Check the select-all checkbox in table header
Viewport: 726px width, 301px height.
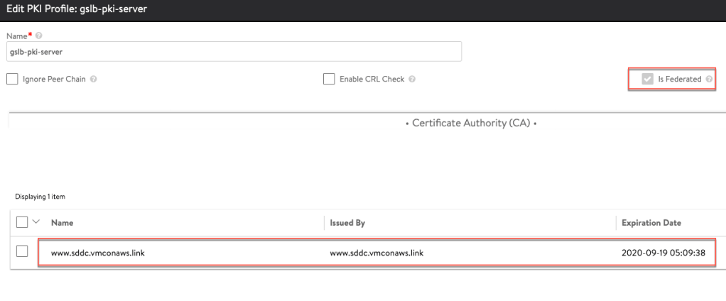pos(22,223)
